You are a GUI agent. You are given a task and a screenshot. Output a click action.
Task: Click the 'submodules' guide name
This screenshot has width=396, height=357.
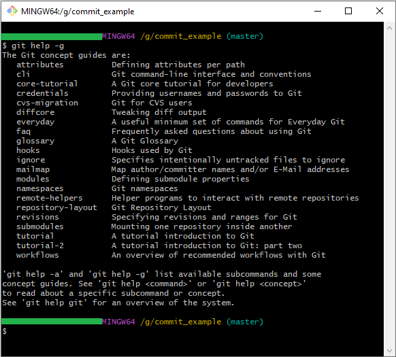[x=40, y=226]
